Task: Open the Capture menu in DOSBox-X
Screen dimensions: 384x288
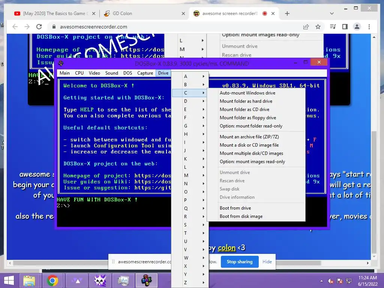Action: click(145, 73)
